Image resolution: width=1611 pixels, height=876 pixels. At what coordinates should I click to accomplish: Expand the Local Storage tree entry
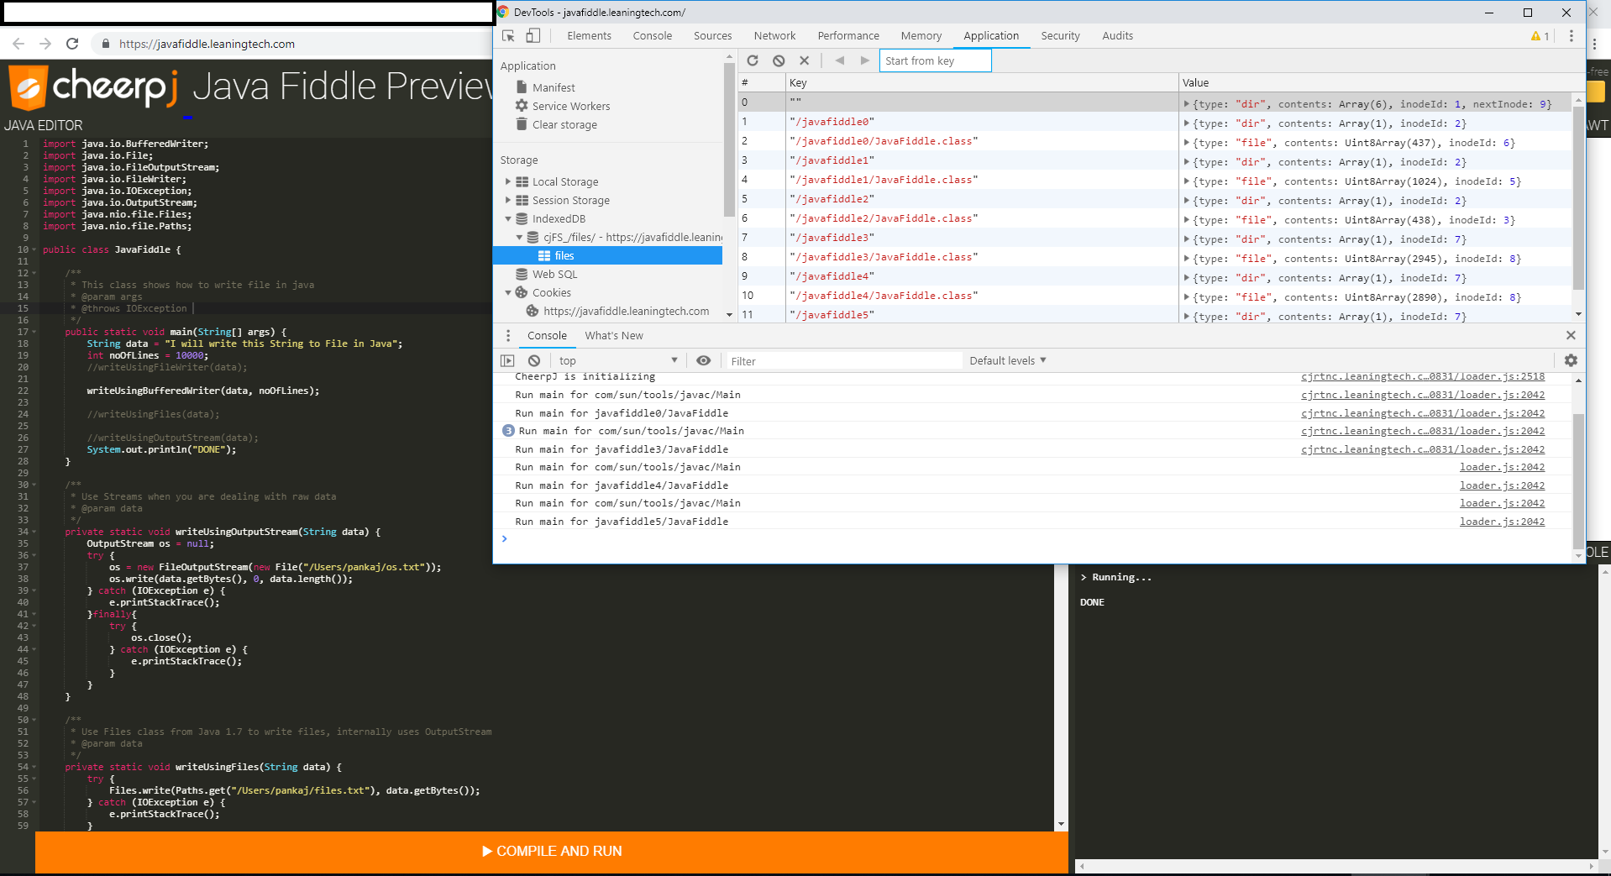(508, 181)
